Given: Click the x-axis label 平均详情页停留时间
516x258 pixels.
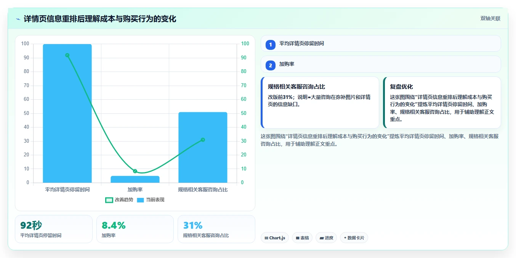Looking at the screenshot, I should pos(67,190).
